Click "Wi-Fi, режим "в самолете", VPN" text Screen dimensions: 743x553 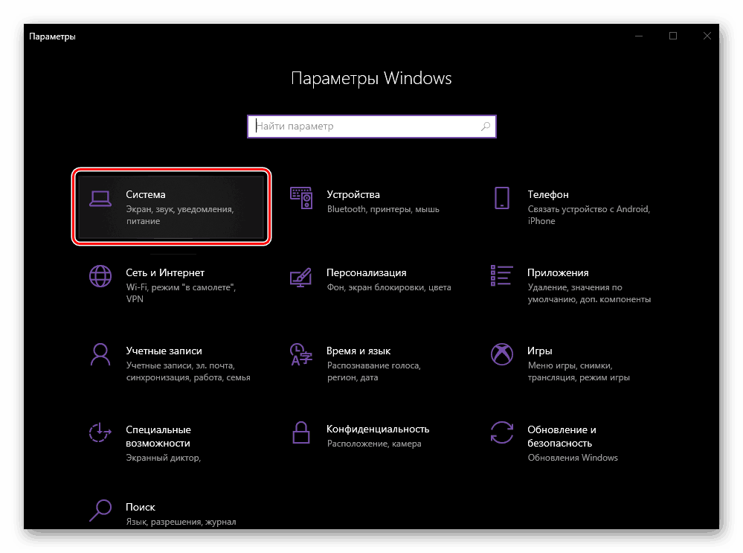point(181,293)
